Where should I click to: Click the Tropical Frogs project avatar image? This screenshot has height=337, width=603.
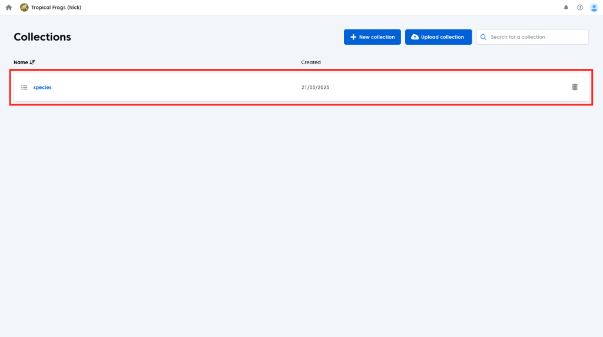point(24,8)
